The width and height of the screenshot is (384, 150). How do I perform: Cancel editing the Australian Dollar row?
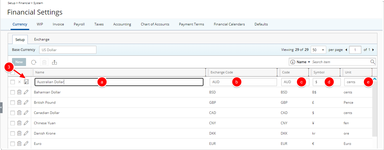19,82
